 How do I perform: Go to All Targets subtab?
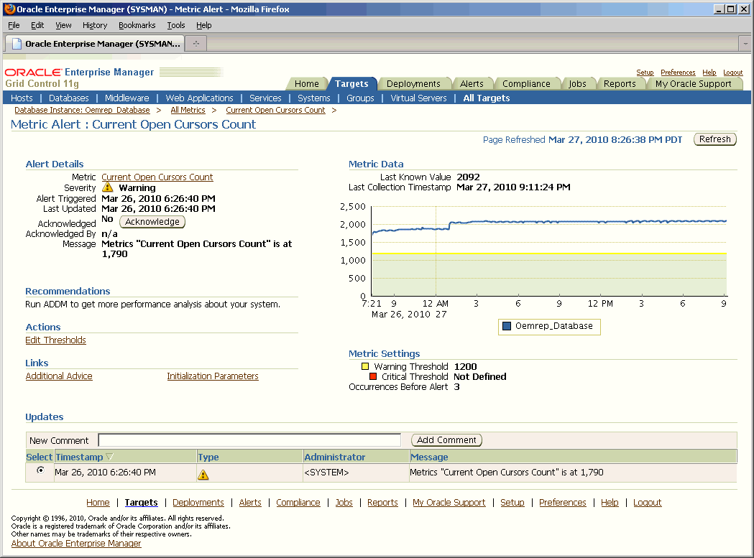click(487, 98)
